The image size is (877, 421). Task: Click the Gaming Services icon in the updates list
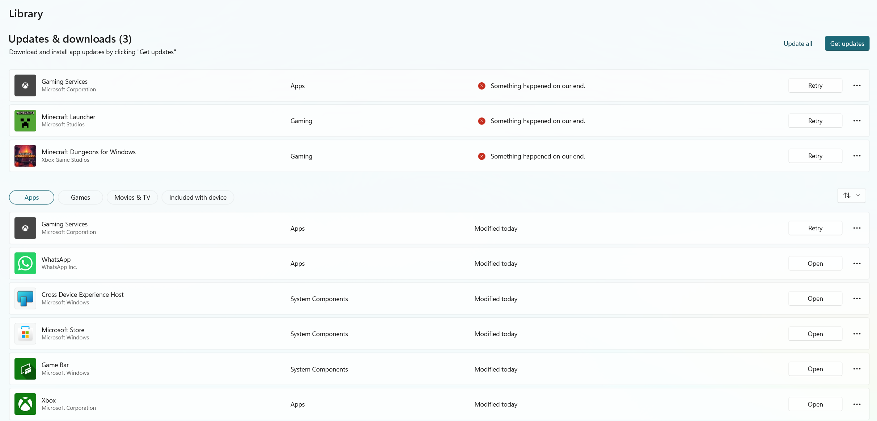[25, 86]
